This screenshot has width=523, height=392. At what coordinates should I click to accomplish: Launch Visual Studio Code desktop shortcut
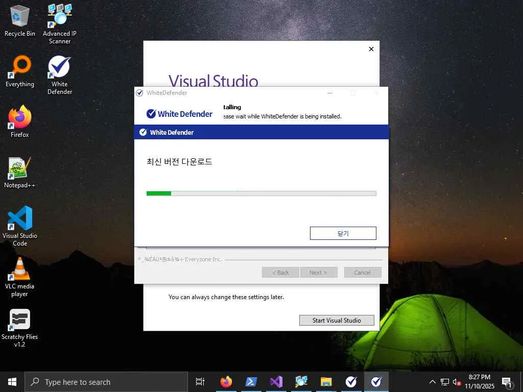[x=20, y=226]
